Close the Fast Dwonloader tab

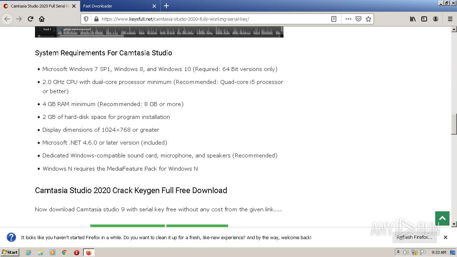pyautogui.click(x=154, y=6)
